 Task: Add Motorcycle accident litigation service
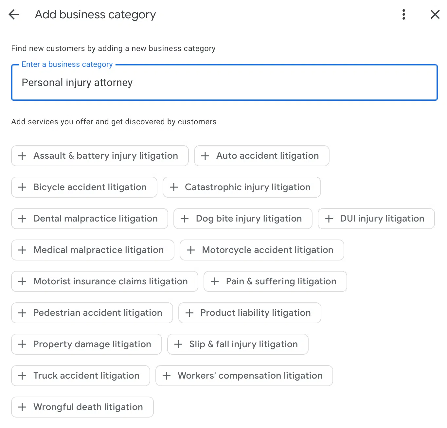261,250
